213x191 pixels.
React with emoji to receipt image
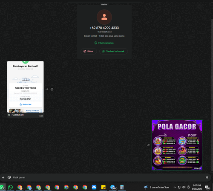[52, 89]
